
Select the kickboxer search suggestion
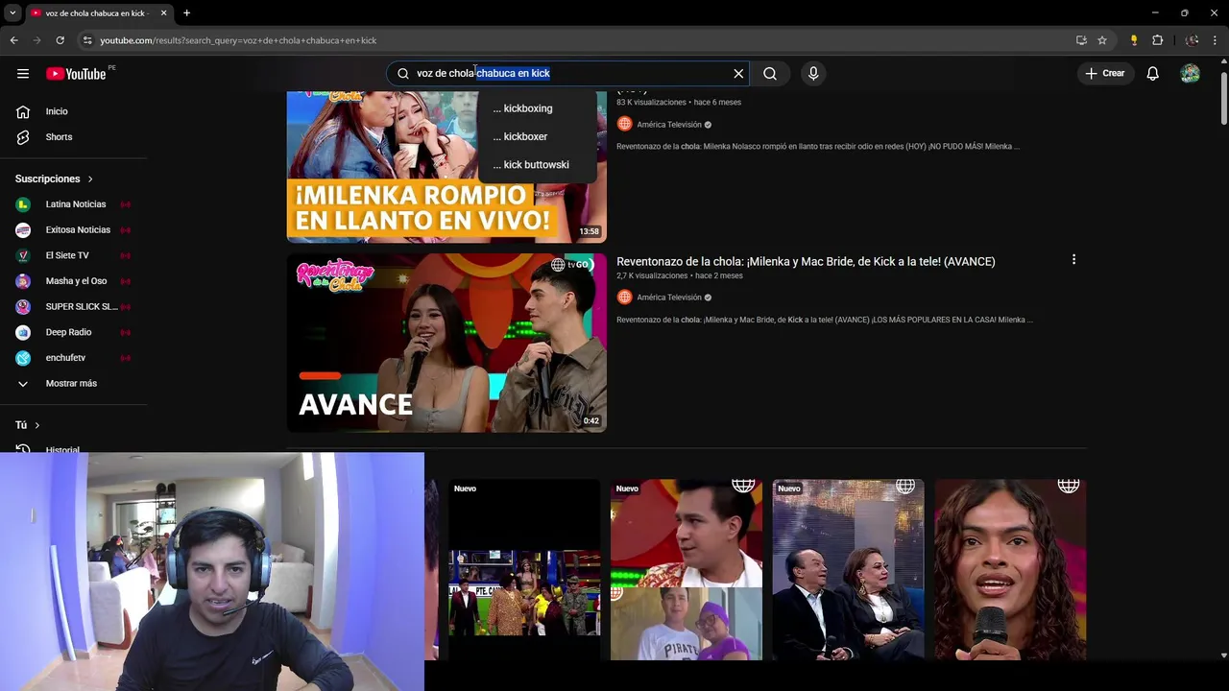click(x=540, y=136)
